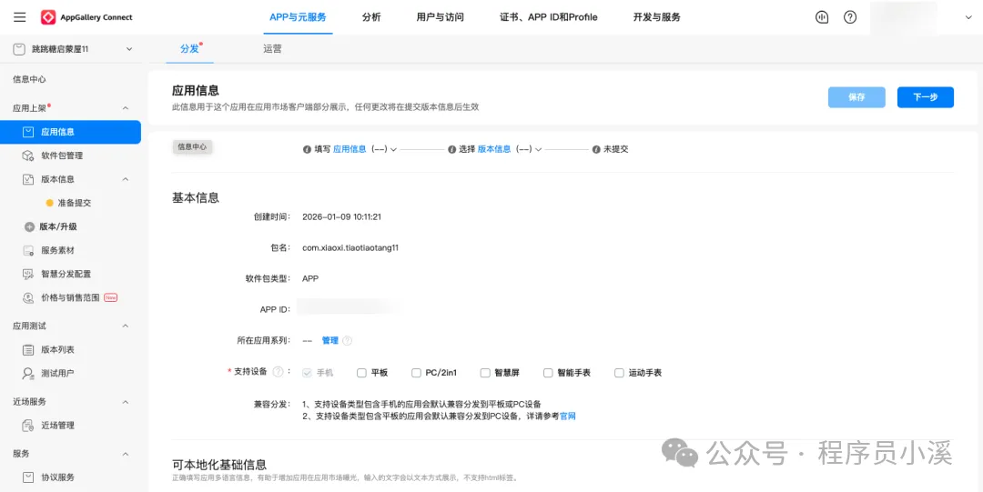This screenshot has width=983, height=492.
Task: Click the 版本信息 link in progress steps
Action: click(x=494, y=150)
